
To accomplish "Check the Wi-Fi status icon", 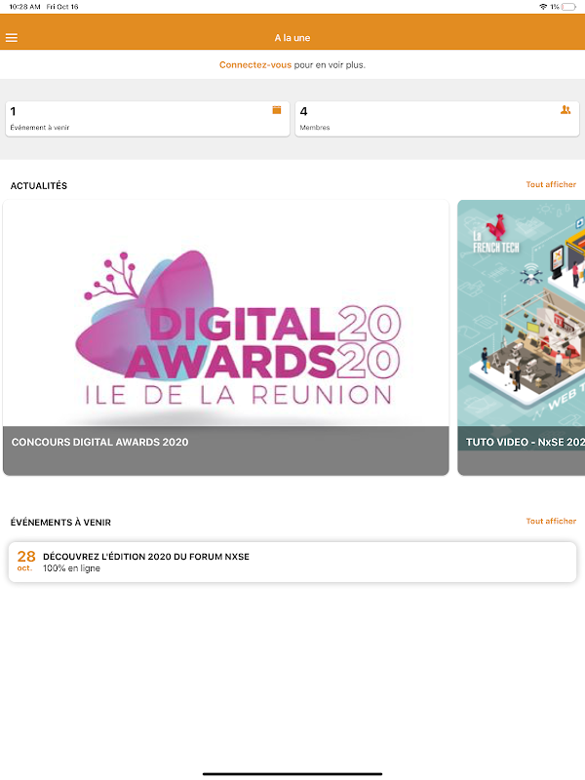I will coord(543,7).
